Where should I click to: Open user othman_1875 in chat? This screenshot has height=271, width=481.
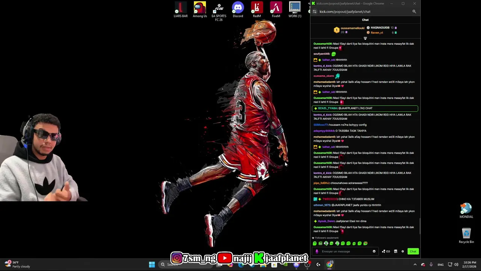[x=322, y=205]
